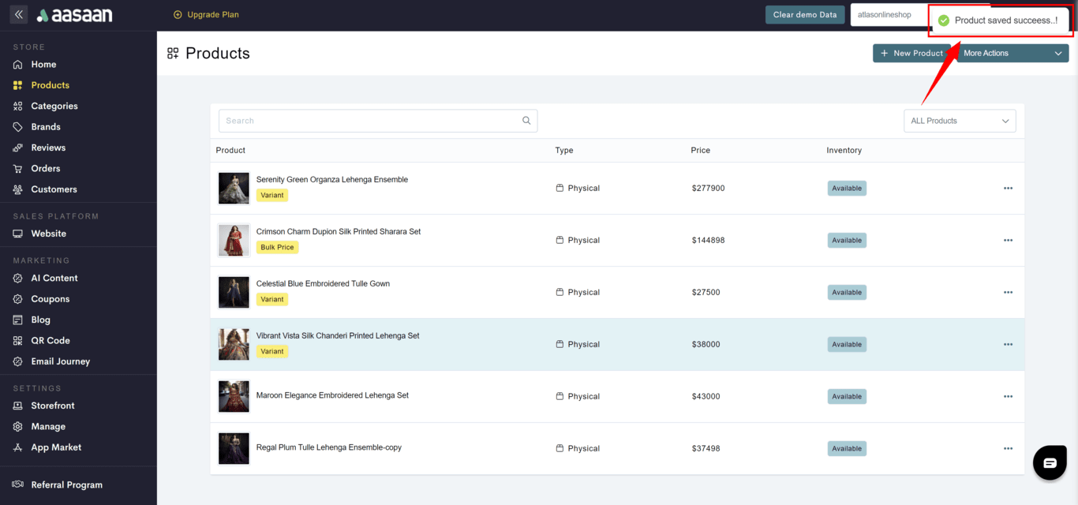Screen dimensions: 1078x505
Task: Click the Upgrade Plan link
Action: tap(206, 15)
